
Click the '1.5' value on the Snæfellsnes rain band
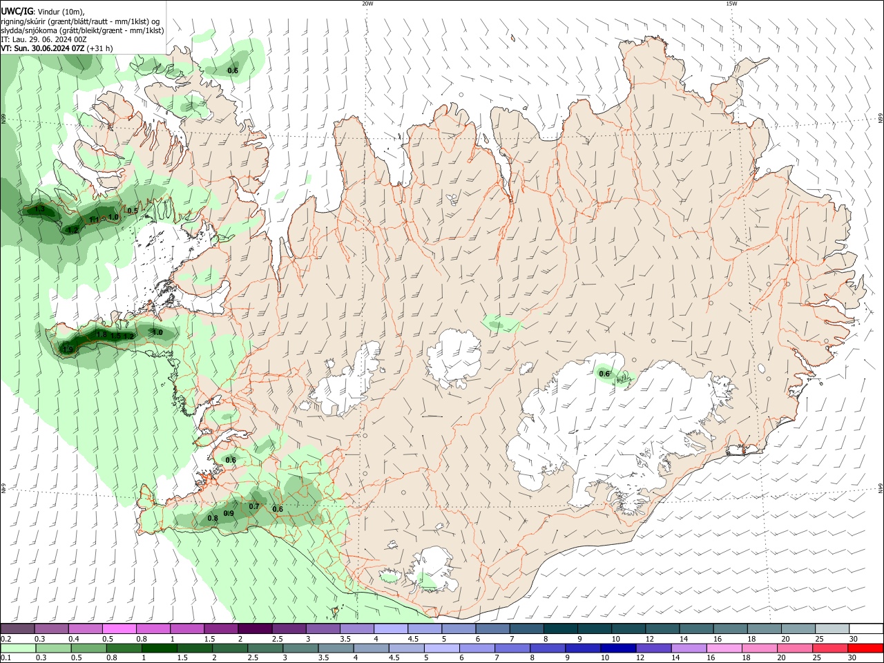pyautogui.click(x=116, y=336)
